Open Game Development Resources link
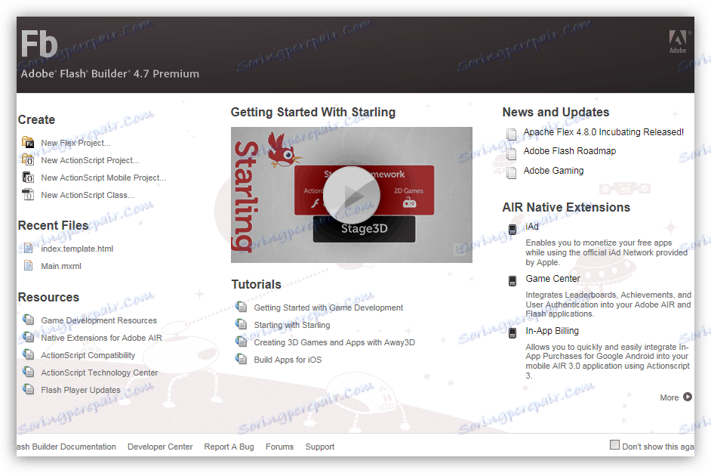This screenshot has width=711, height=473. 99,320
